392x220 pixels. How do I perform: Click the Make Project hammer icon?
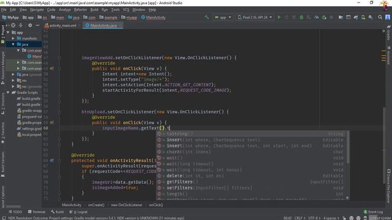click(x=207, y=17)
